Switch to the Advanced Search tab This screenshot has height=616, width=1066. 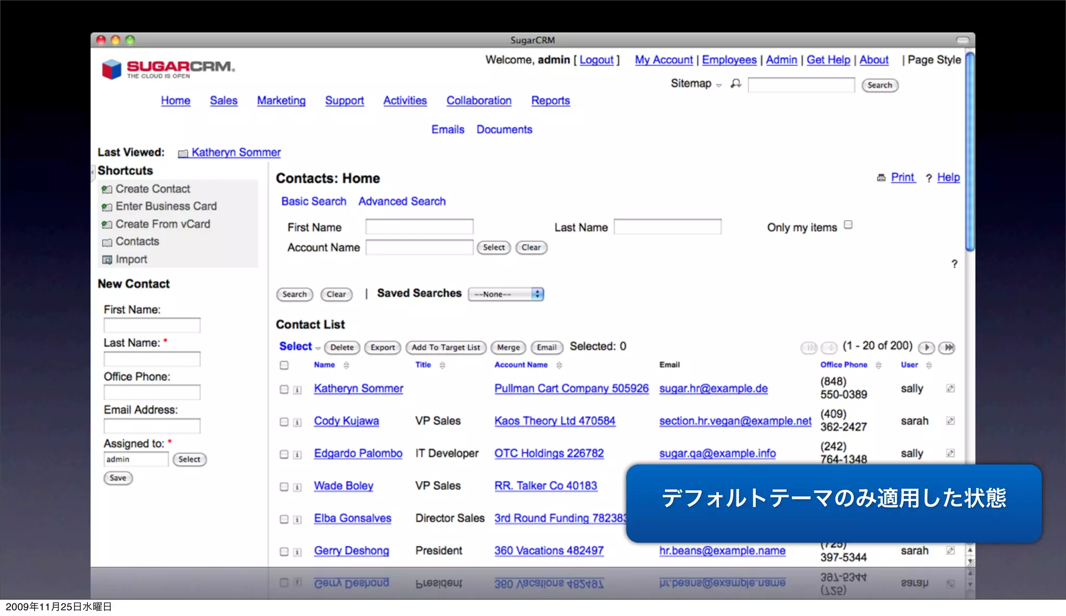[x=402, y=201]
